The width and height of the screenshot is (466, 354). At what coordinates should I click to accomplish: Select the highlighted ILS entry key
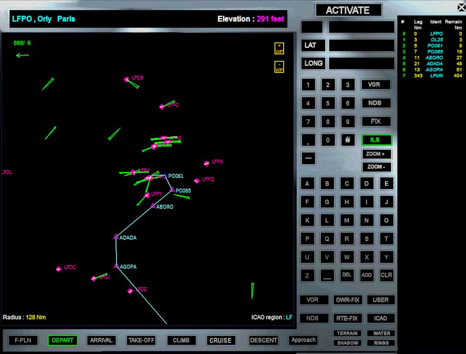tap(377, 140)
